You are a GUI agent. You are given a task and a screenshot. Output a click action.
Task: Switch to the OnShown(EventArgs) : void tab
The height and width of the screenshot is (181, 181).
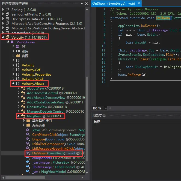(114, 4)
